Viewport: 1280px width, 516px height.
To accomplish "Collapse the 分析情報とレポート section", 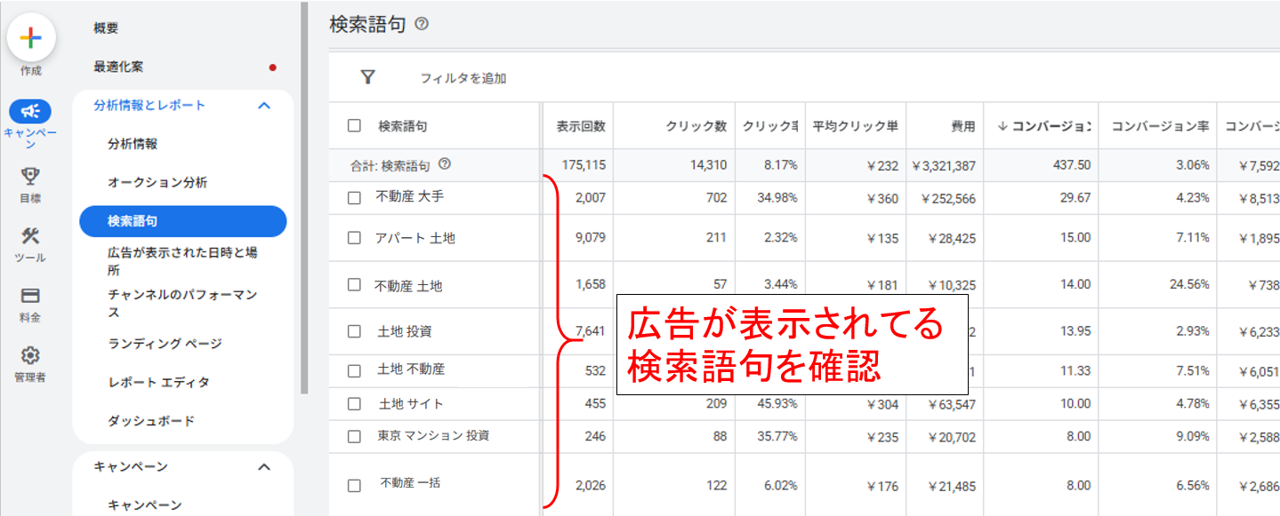I will [263, 106].
